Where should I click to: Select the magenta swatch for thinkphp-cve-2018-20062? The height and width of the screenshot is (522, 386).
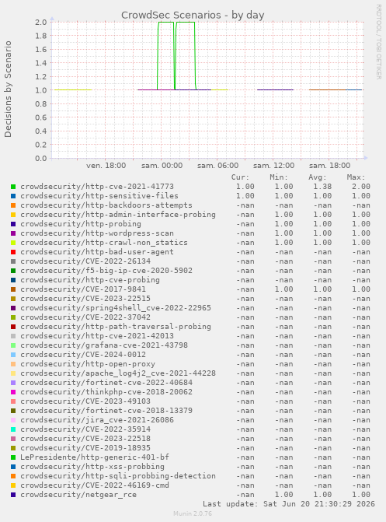coord(13,392)
